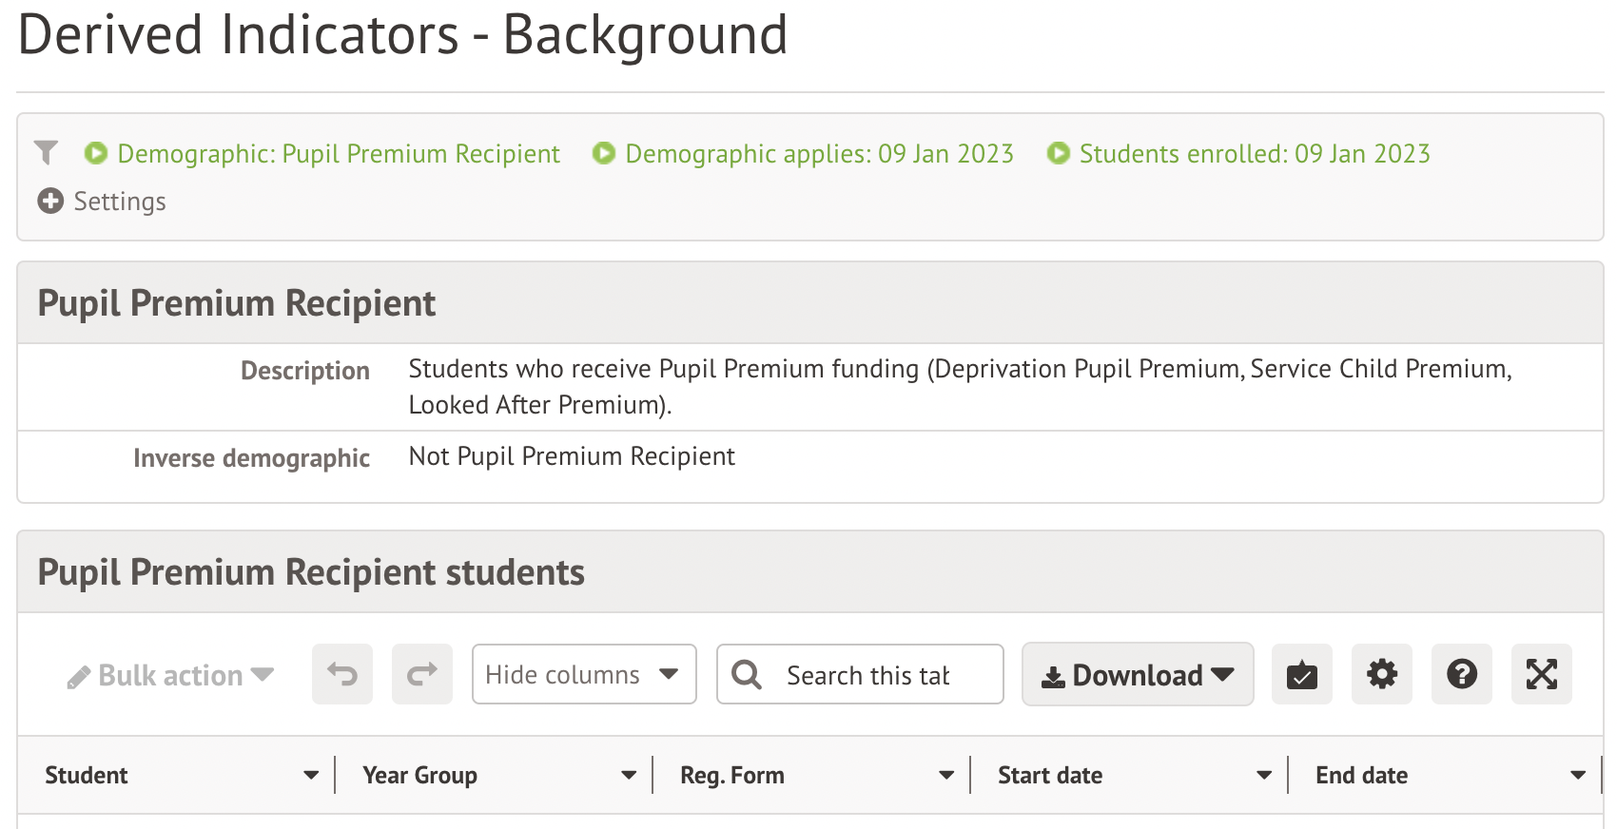Open the help question mark icon
Viewport: 1617px width, 829px height.
(1462, 674)
